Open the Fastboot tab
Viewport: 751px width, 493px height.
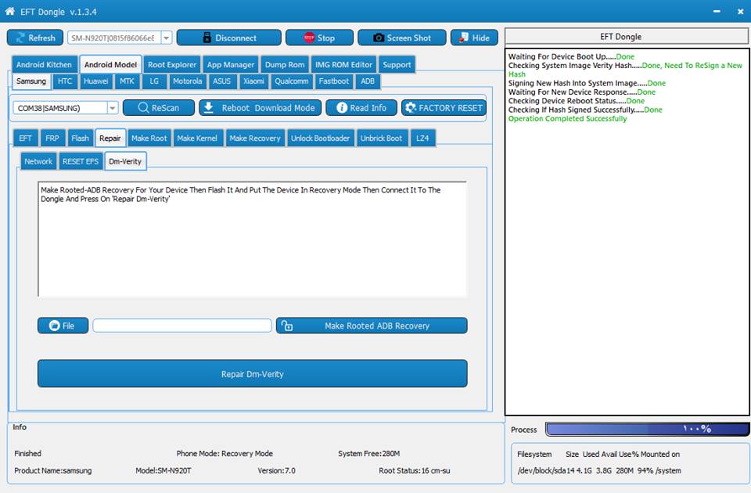[334, 81]
